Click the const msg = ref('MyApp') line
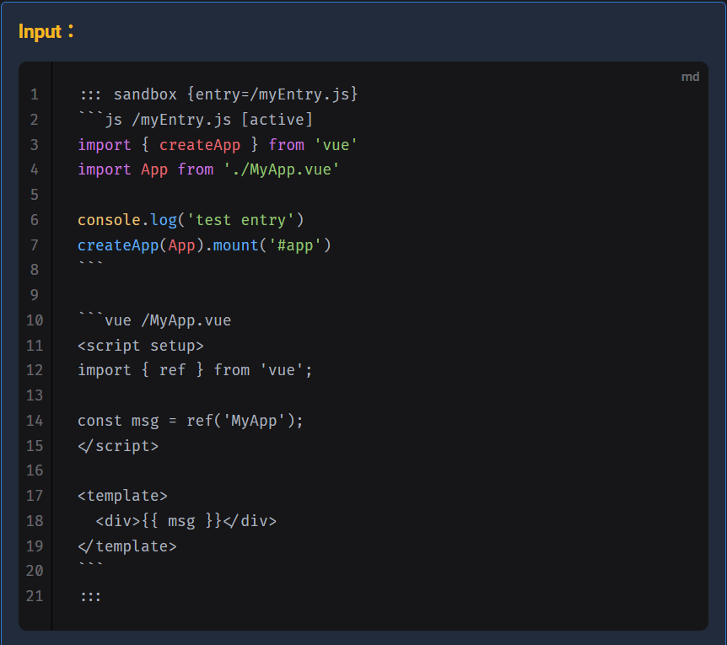 pyautogui.click(x=191, y=421)
